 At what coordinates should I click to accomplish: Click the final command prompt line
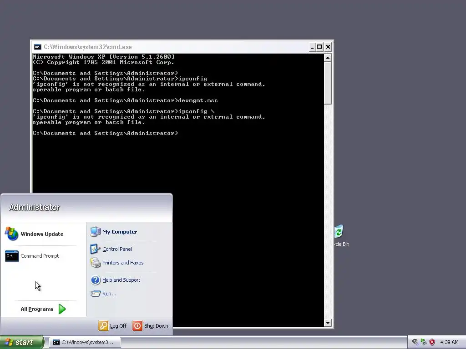click(106, 133)
